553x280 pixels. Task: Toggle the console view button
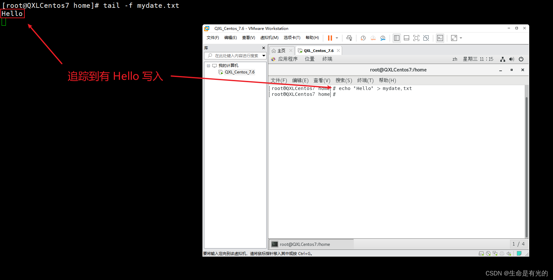coord(440,38)
